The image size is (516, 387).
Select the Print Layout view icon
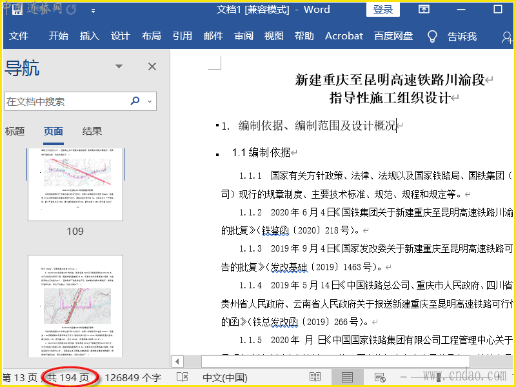point(347,377)
